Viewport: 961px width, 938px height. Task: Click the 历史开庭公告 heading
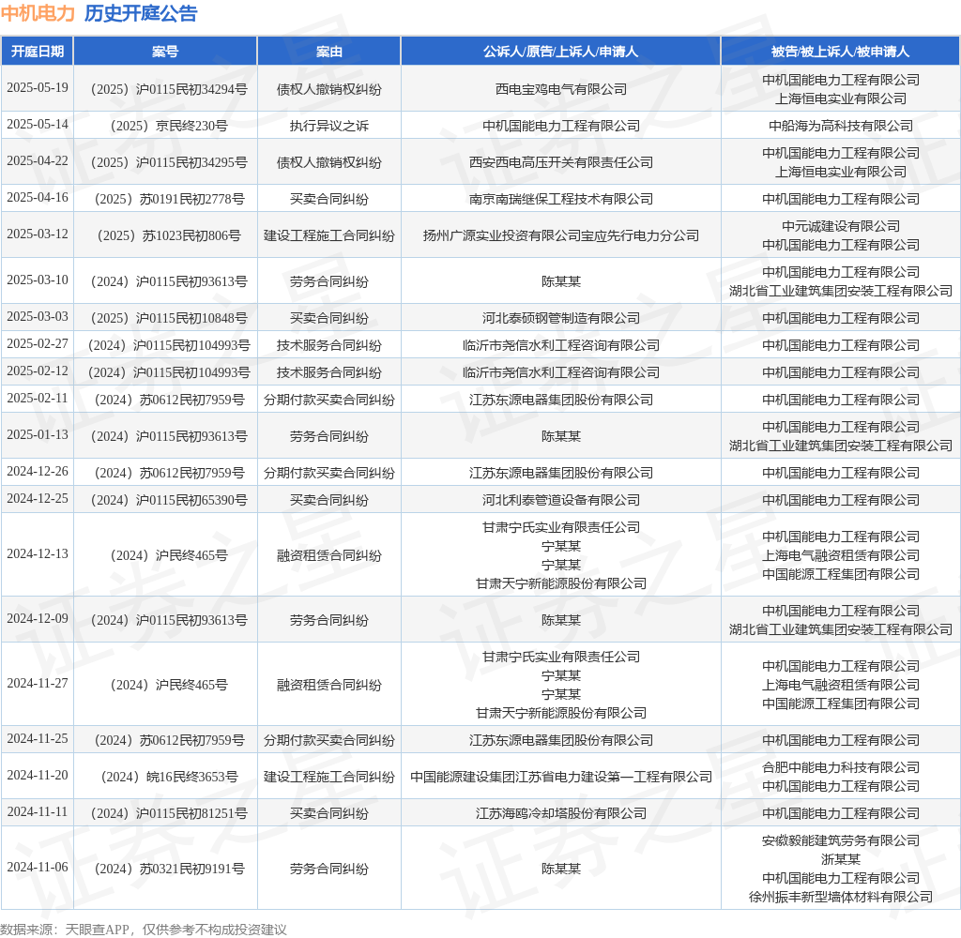(x=141, y=13)
